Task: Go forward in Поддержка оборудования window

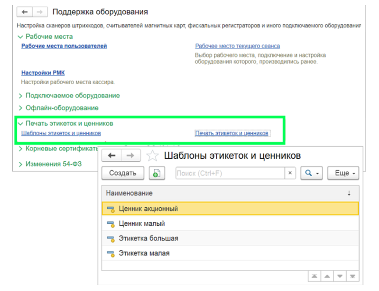Action: pos(40,12)
